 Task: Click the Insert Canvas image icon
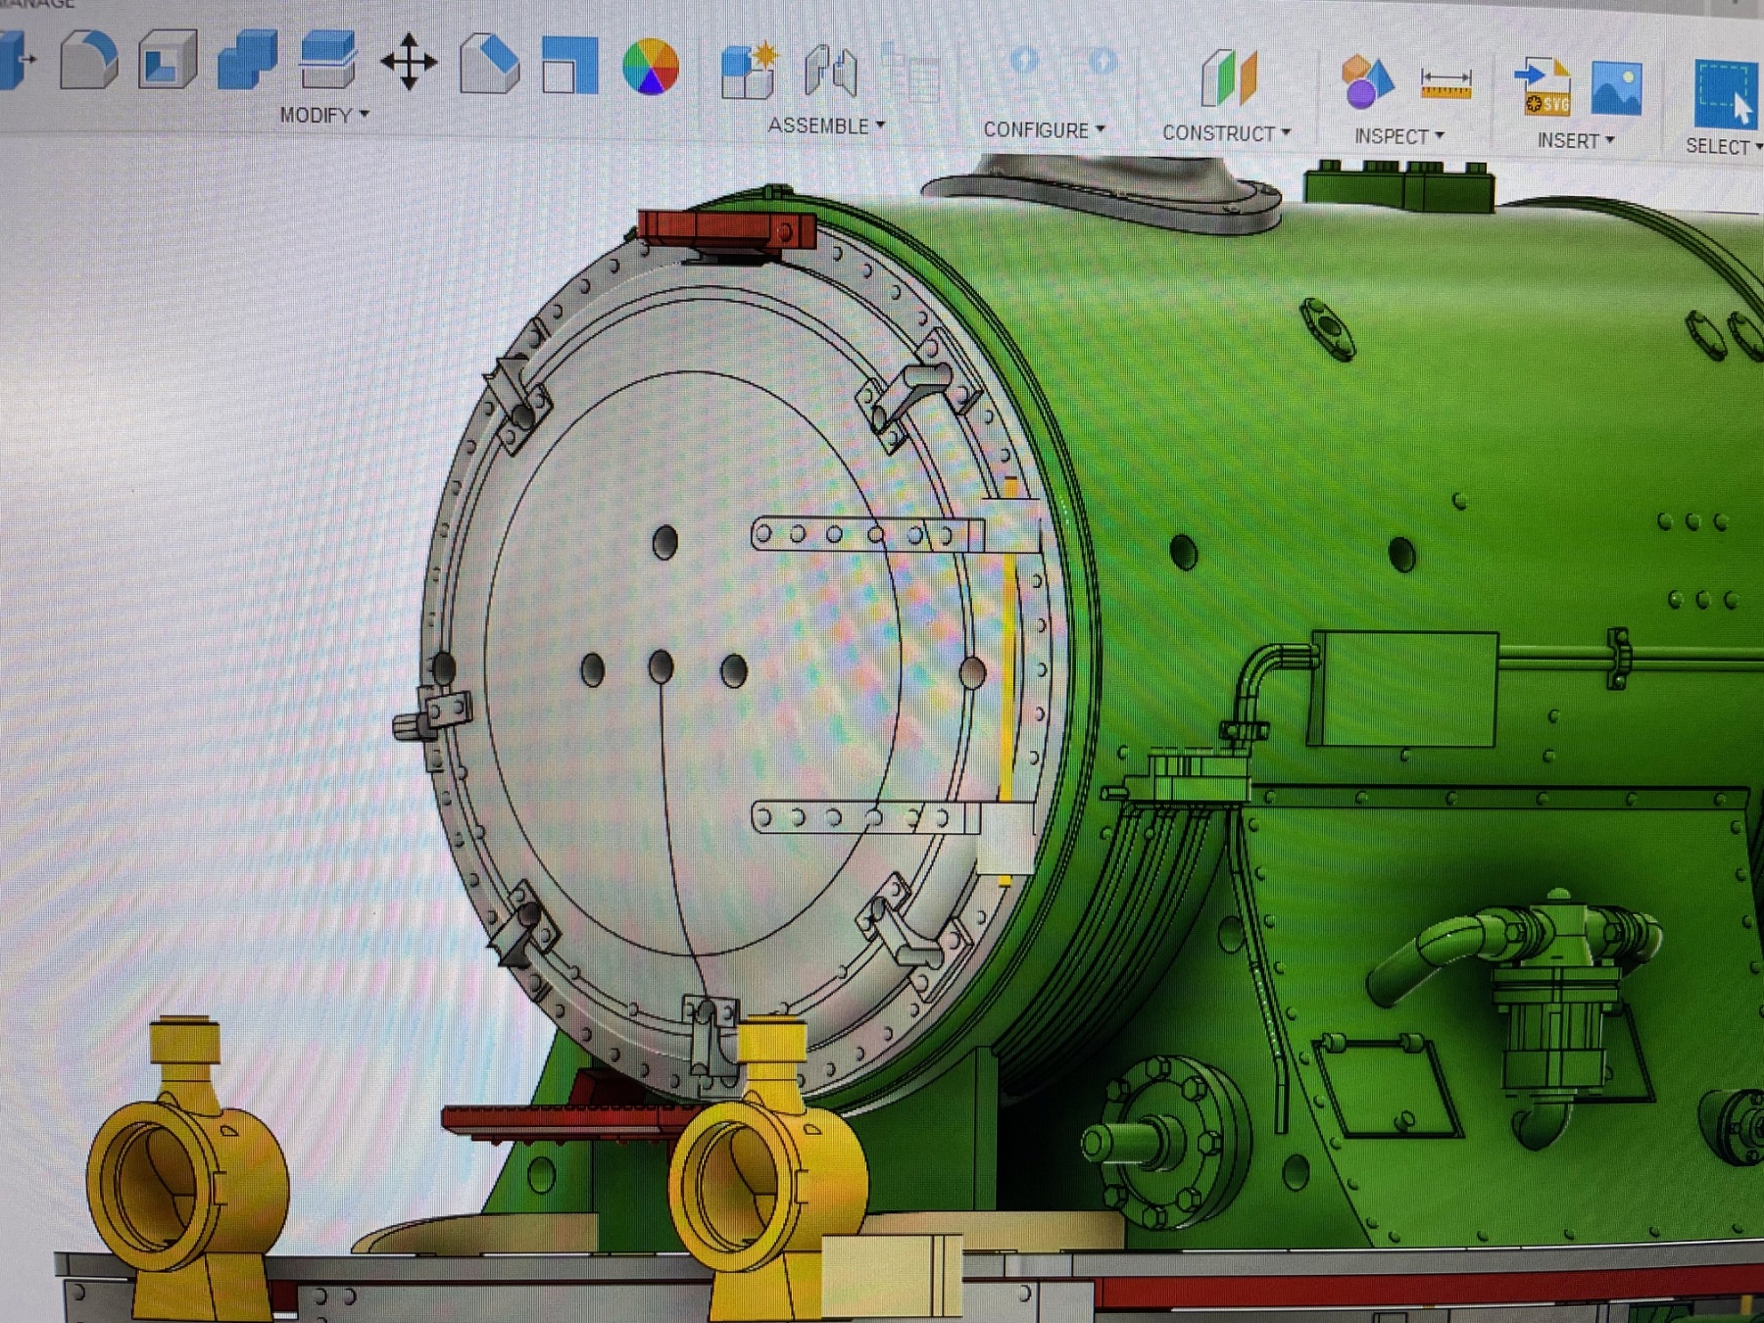(1617, 88)
